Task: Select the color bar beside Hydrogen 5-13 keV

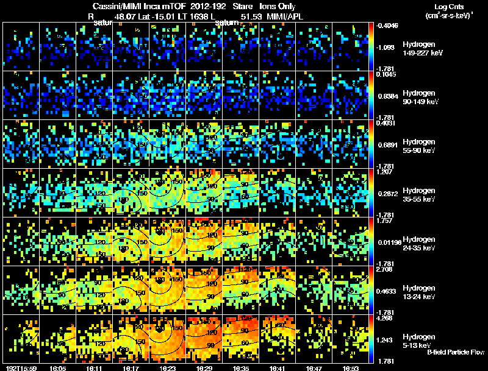Action: 371,339
